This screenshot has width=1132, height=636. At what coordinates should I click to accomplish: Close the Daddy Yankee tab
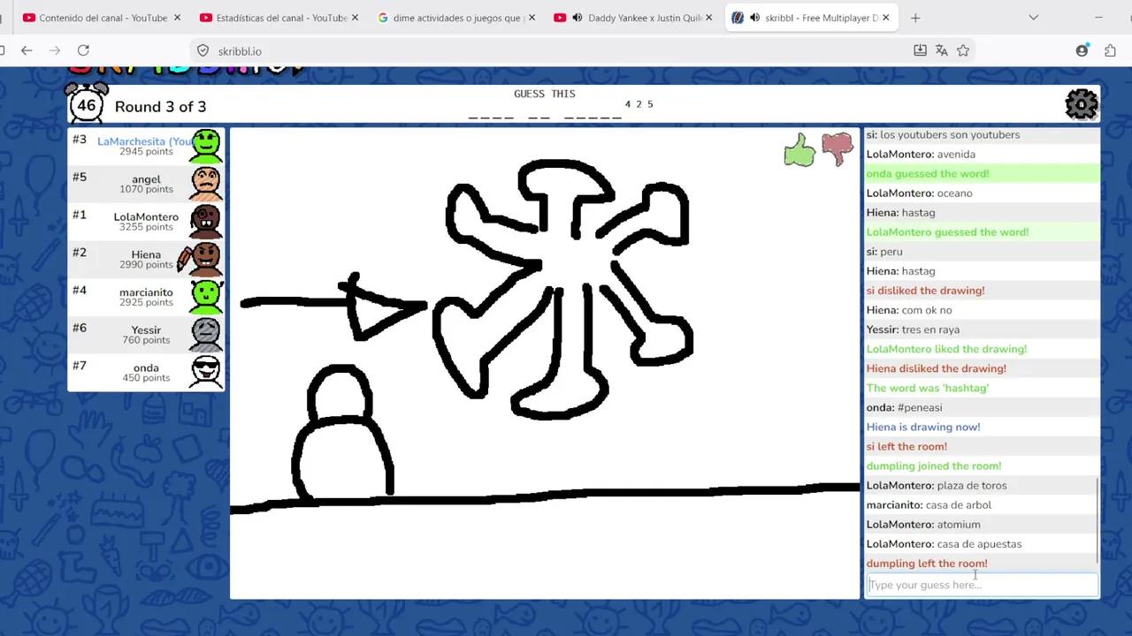[x=708, y=18]
